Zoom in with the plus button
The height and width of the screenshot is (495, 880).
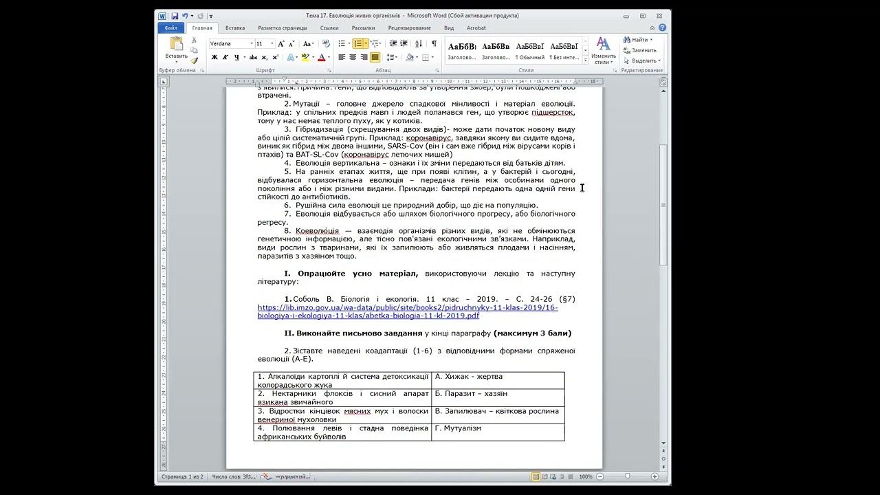tap(655, 476)
